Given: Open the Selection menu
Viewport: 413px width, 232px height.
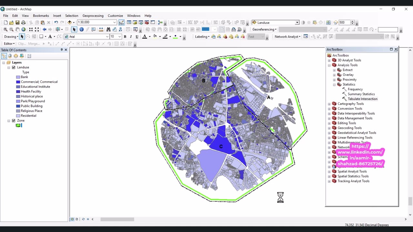Looking at the screenshot, I should click(x=72, y=15).
